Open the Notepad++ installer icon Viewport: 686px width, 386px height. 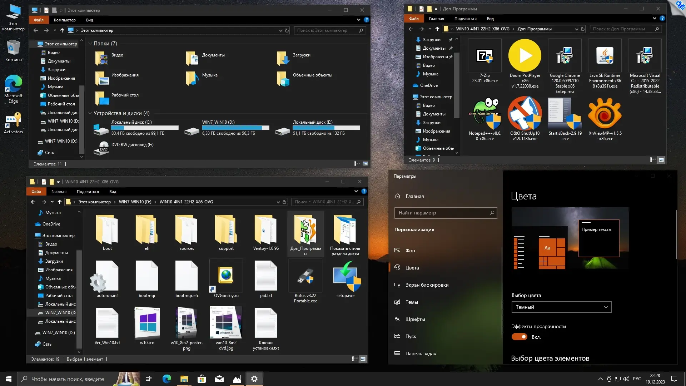click(x=485, y=113)
